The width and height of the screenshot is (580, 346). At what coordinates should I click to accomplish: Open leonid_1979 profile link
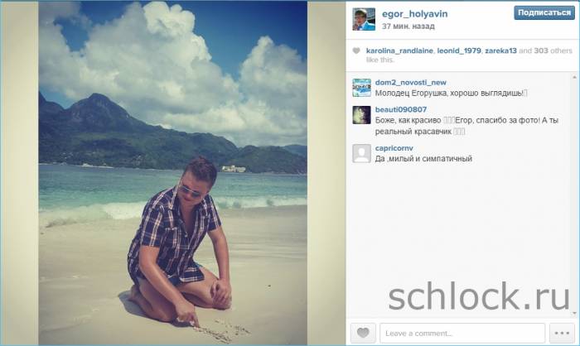pyautogui.click(x=459, y=50)
